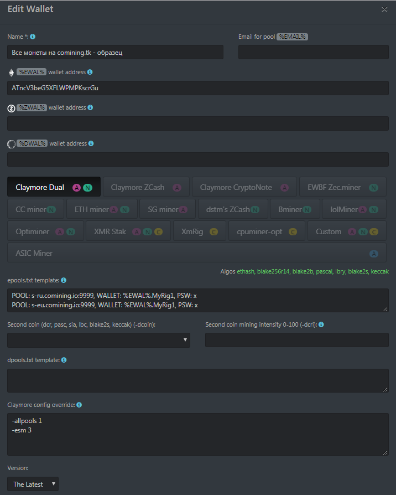Switch to dstm's ZCash tab
Screen dimensions: 396x495
pyautogui.click(x=233, y=209)
